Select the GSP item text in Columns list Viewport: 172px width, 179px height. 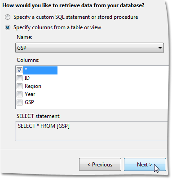[x=29, y=102]
